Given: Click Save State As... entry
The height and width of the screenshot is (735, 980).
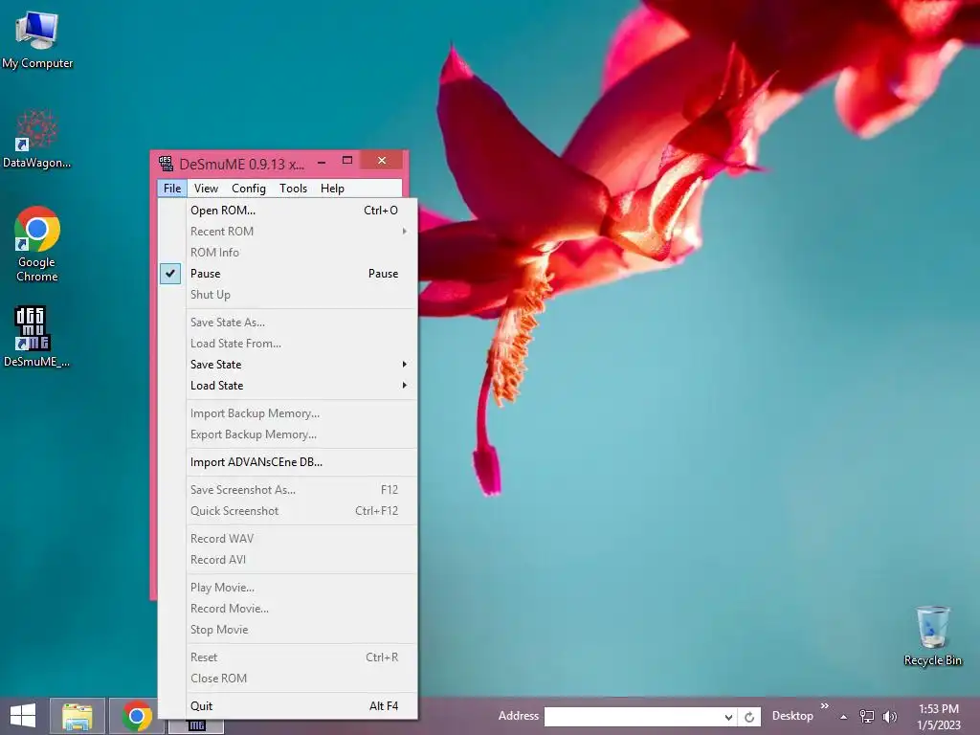Looking at the screenshot, I should click(287, 323).
